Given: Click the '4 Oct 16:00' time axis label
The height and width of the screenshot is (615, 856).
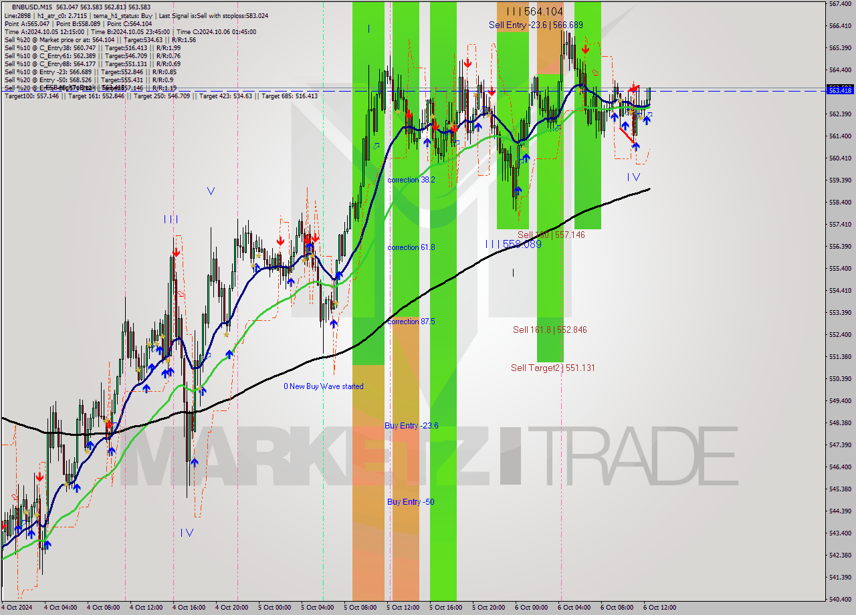Looking at the screenshot, I should 189,608.
